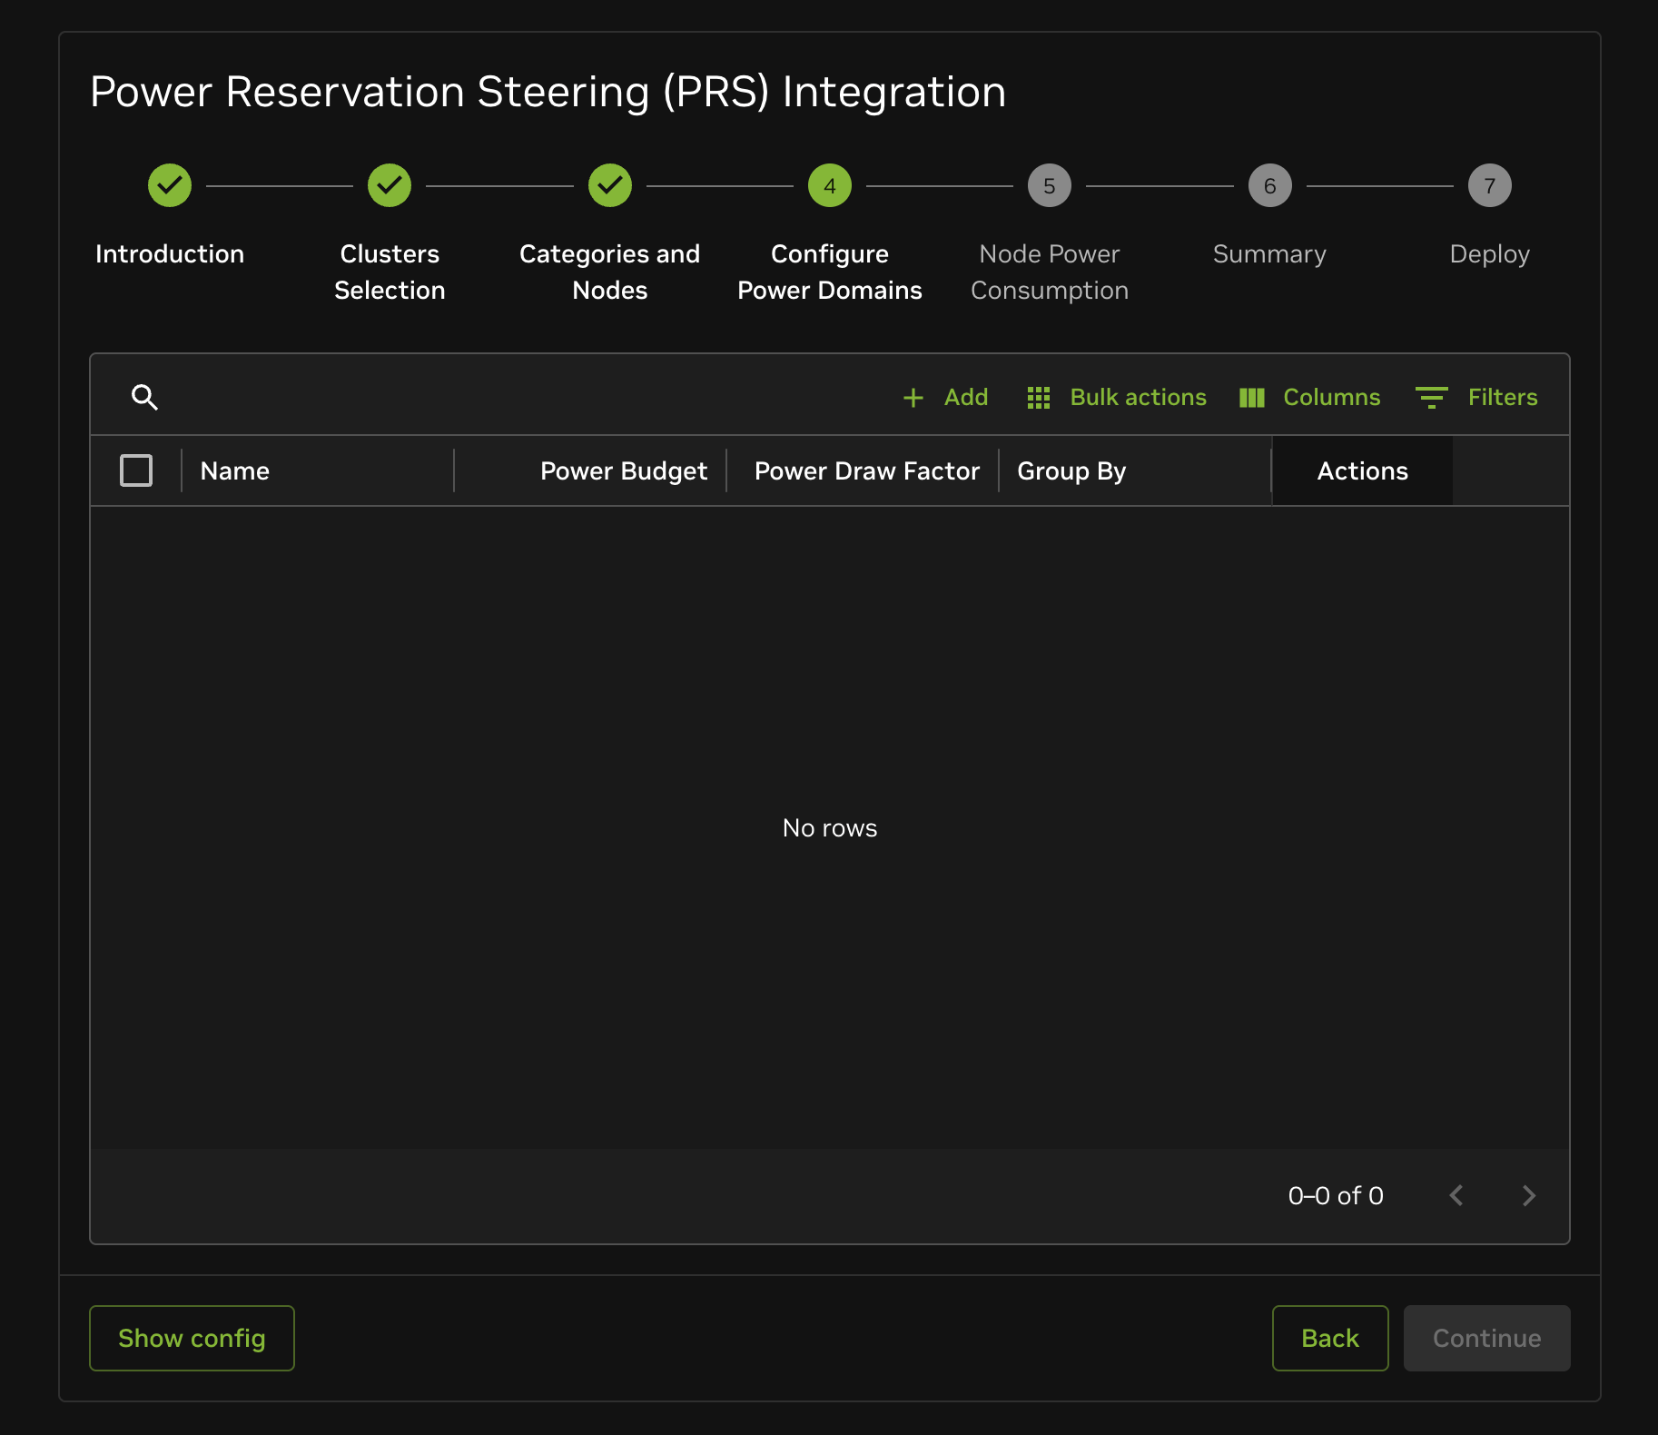
Task: Click the Columns layout icon
Action: click(x=1252, y=398)
